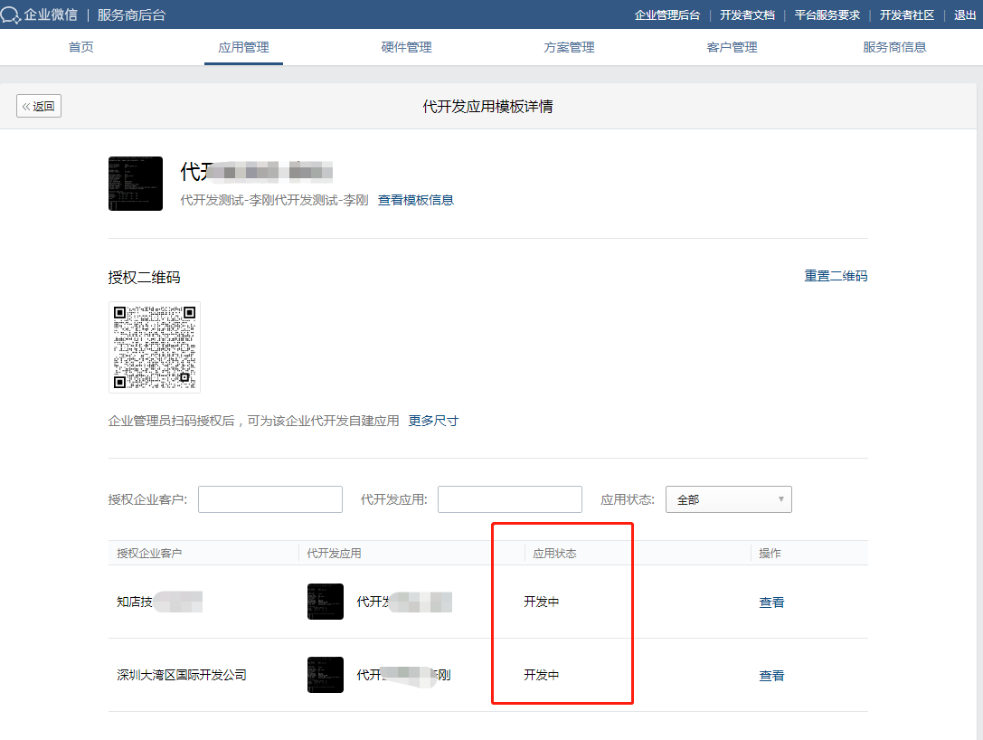Viewport: 983px width, 740px height.
Task: Click 查看模板信息 to view template info
Action: [416, 200]
